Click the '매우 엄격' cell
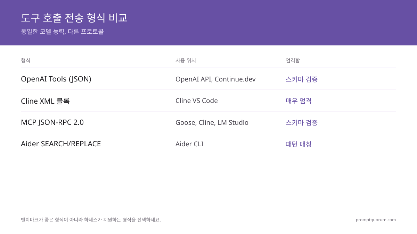The image size is (417, 234). tap(299, 101)
